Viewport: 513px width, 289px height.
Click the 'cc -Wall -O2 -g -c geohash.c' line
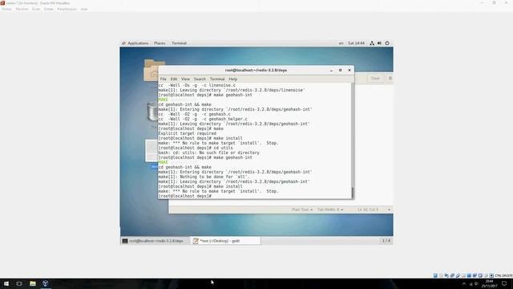pyautogui.click(x=194, y=114)
